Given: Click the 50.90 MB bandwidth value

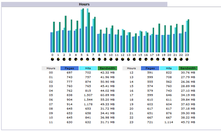Looking at the screenshot, I should pyautogui.click(x=107, y=82).
